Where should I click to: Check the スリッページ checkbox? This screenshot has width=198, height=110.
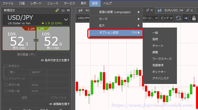6,78
